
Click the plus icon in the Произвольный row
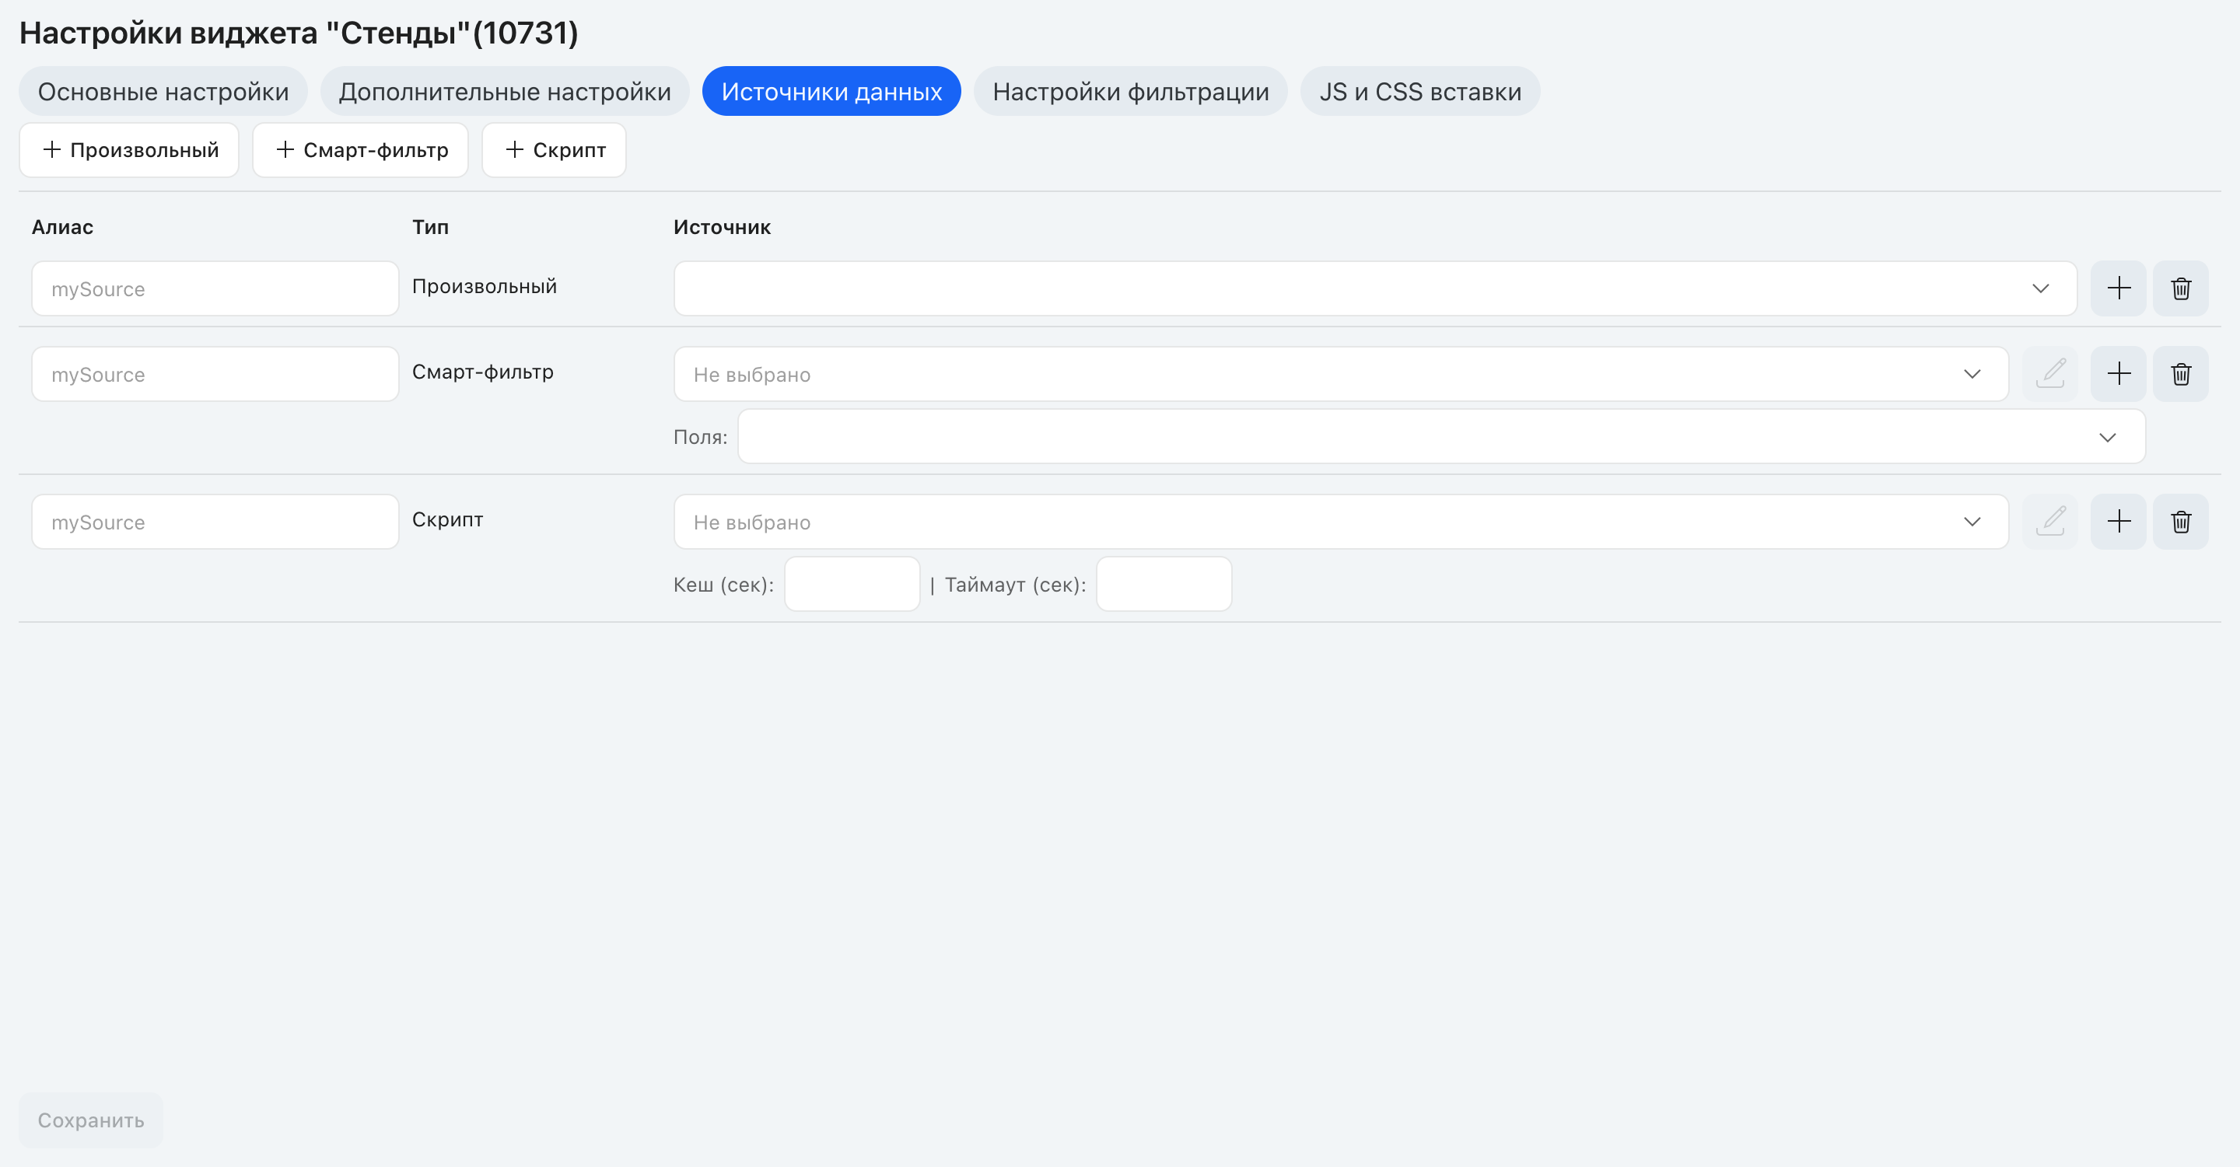pos(2118,288)
